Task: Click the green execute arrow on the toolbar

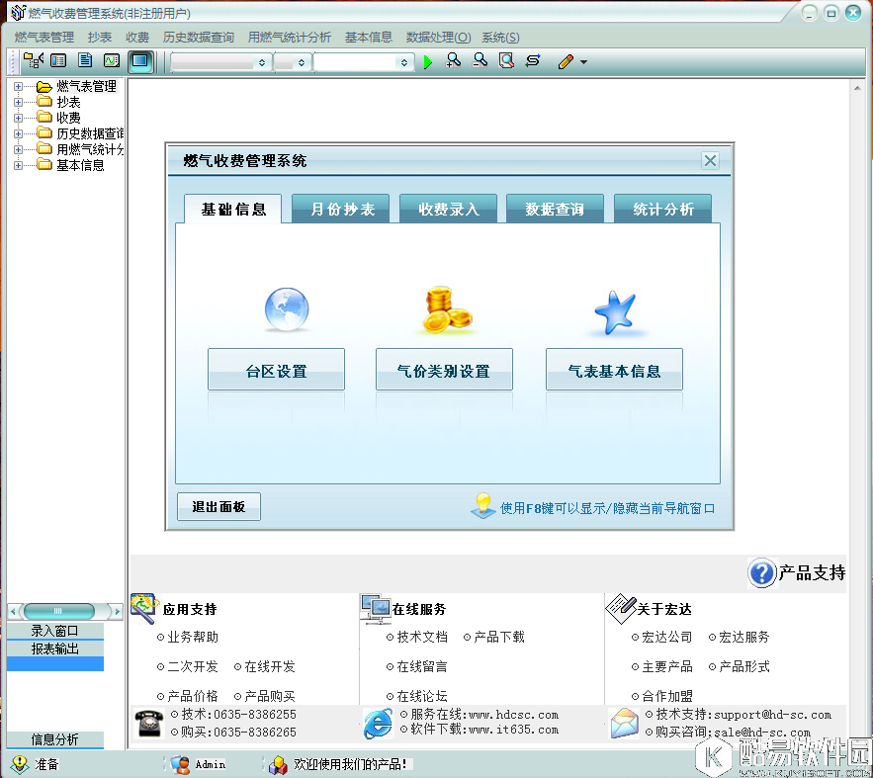Action: (x=427, y=60)
